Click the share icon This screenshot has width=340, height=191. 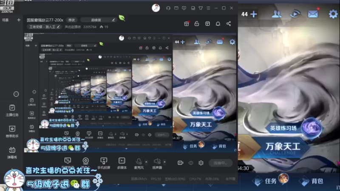[229, 24]
